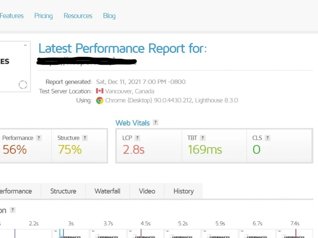
Task: Click the Web Vitals heading link
Action: pos(132,123)
